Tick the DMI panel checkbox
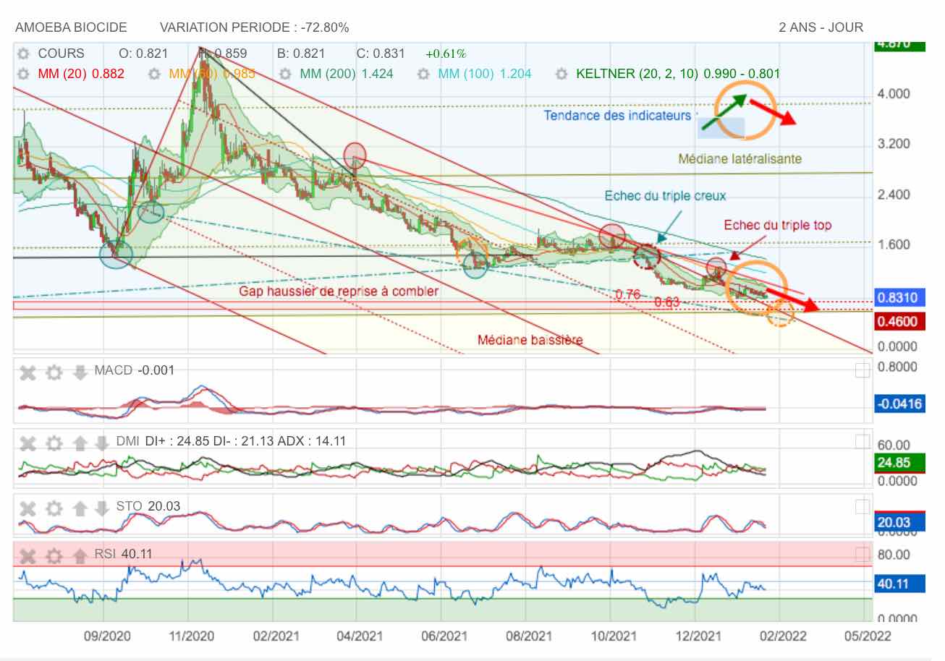This screenshot has height=661, width=945. pos(862,440)
